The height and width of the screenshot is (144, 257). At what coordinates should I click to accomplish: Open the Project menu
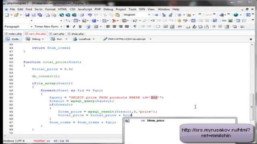[x=120, y=9]
